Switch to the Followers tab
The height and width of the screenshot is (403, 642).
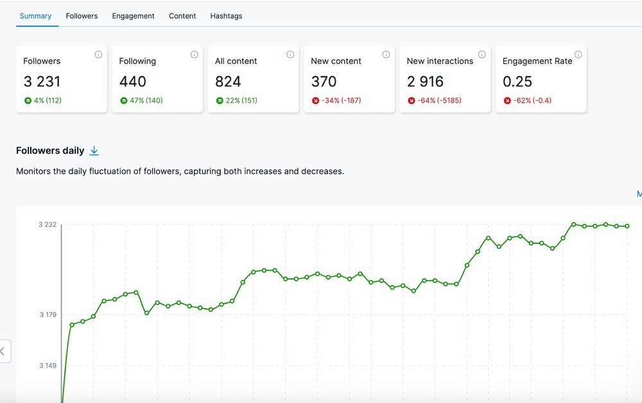(82, 16)
